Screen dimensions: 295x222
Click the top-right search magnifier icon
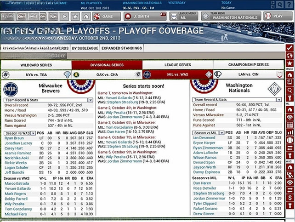[x=280, y=5]
